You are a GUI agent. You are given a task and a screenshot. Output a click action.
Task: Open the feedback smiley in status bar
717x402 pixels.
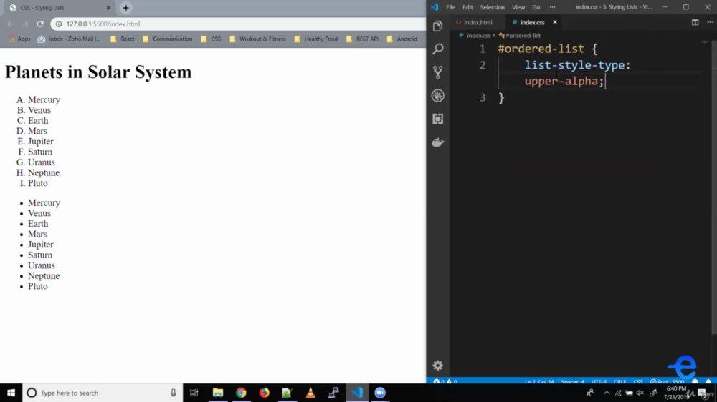coord(695,381)
